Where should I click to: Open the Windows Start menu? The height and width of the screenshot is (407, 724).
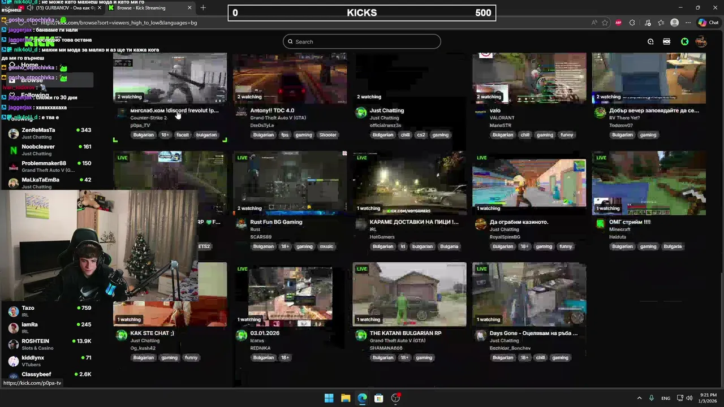coord(329,398)
